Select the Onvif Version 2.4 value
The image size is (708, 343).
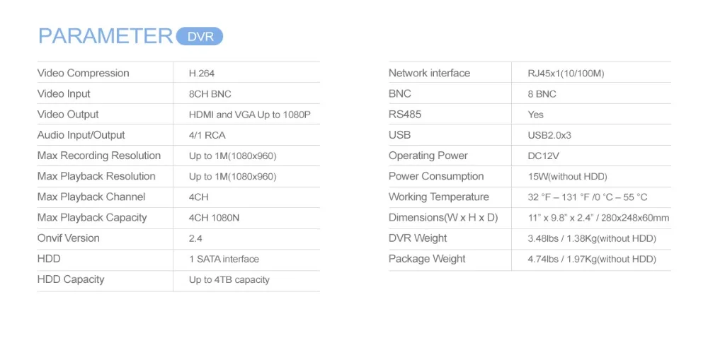tap(195, 239)
